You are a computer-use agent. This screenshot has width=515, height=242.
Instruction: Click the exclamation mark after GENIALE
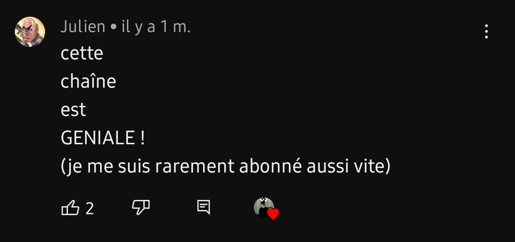(142, 138)
